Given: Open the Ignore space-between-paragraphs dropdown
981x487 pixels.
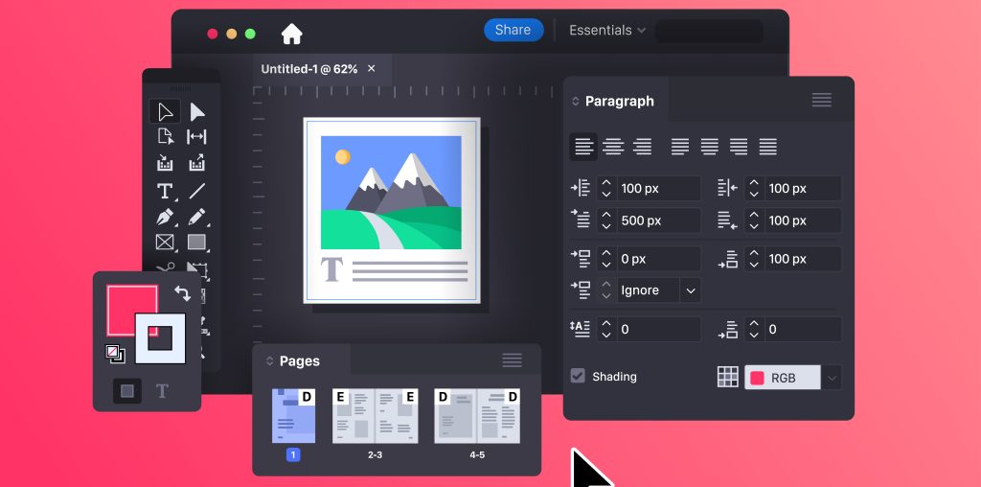Looking at the screenshot, I should [690, 290].
